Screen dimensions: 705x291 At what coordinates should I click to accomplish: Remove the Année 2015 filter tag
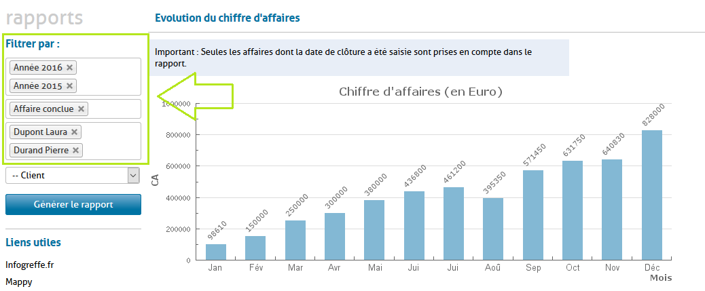(x=69, y=86)
